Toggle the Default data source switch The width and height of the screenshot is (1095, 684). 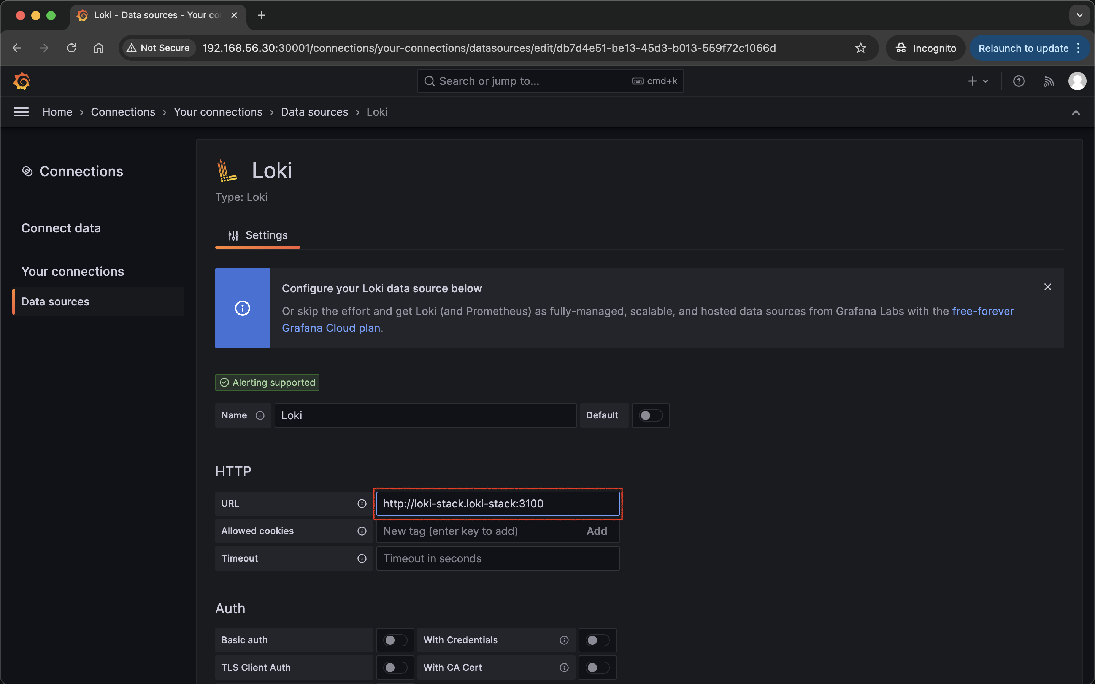click(651, 415)
